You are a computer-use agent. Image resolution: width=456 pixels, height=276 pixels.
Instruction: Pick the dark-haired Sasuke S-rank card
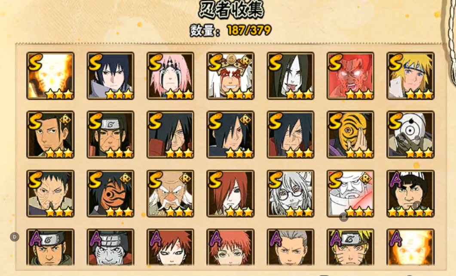pos(110,76)
